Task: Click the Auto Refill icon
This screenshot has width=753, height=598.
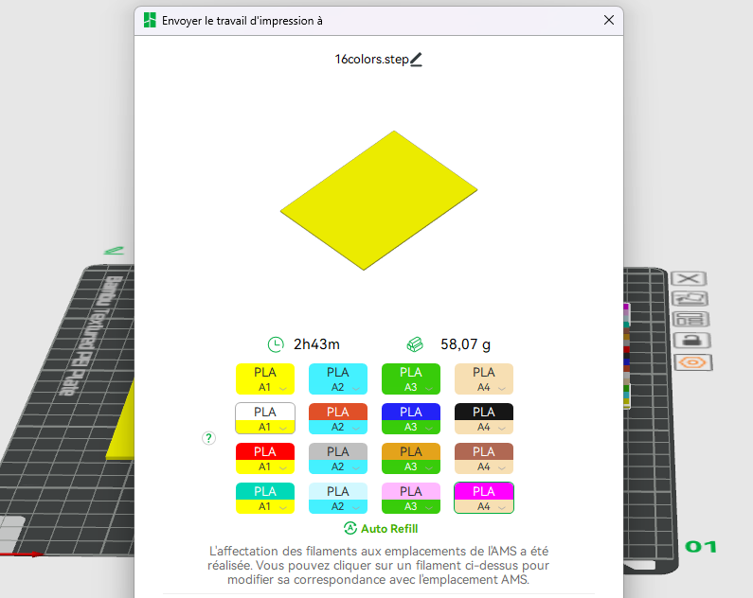Action: [350, 528]
